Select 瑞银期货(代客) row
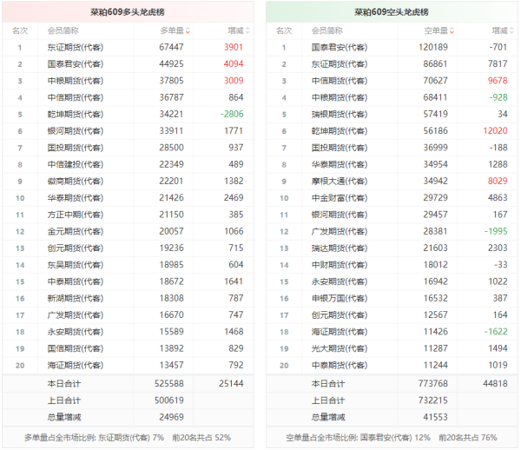 392,115
